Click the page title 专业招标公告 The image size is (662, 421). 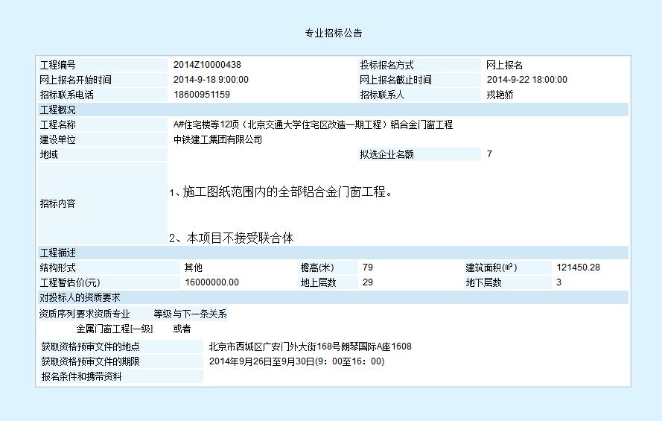[333, 34]
